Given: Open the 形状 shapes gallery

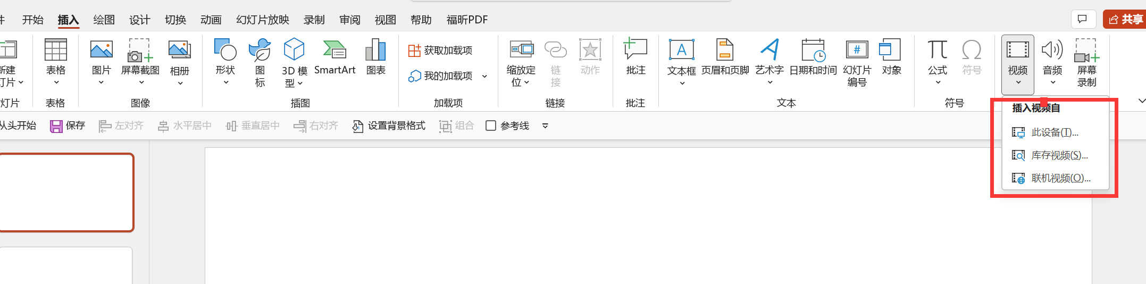Looking at the screenshot, I should [225, 62].
